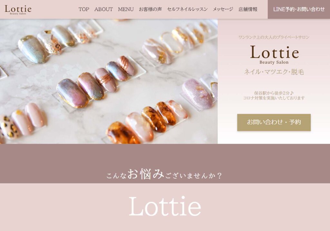Image resolution: width=330 pixels, height=231 pixels.
Task: Select the ネイル・マツエク・脱毛 service text
Action: pyautogui.click(x=274, y=72)
